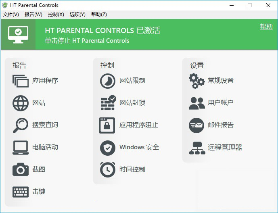Open 应用程序阻止 lock window icon

(107, 125)
